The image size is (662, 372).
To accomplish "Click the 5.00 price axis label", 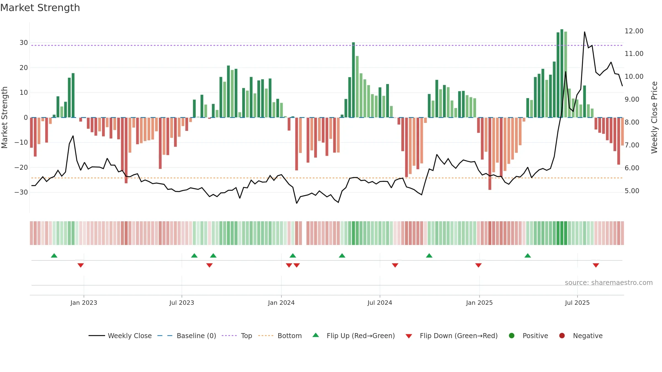I will click(632, 191).
